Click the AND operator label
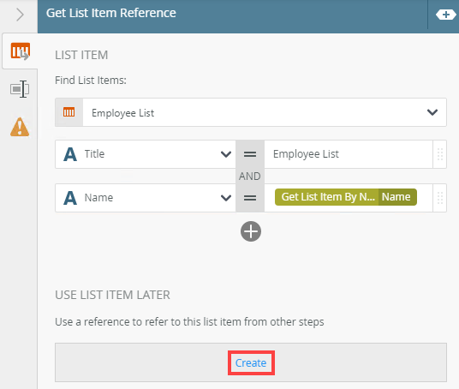Screen dimensions: 459x389 coord(250,176)
